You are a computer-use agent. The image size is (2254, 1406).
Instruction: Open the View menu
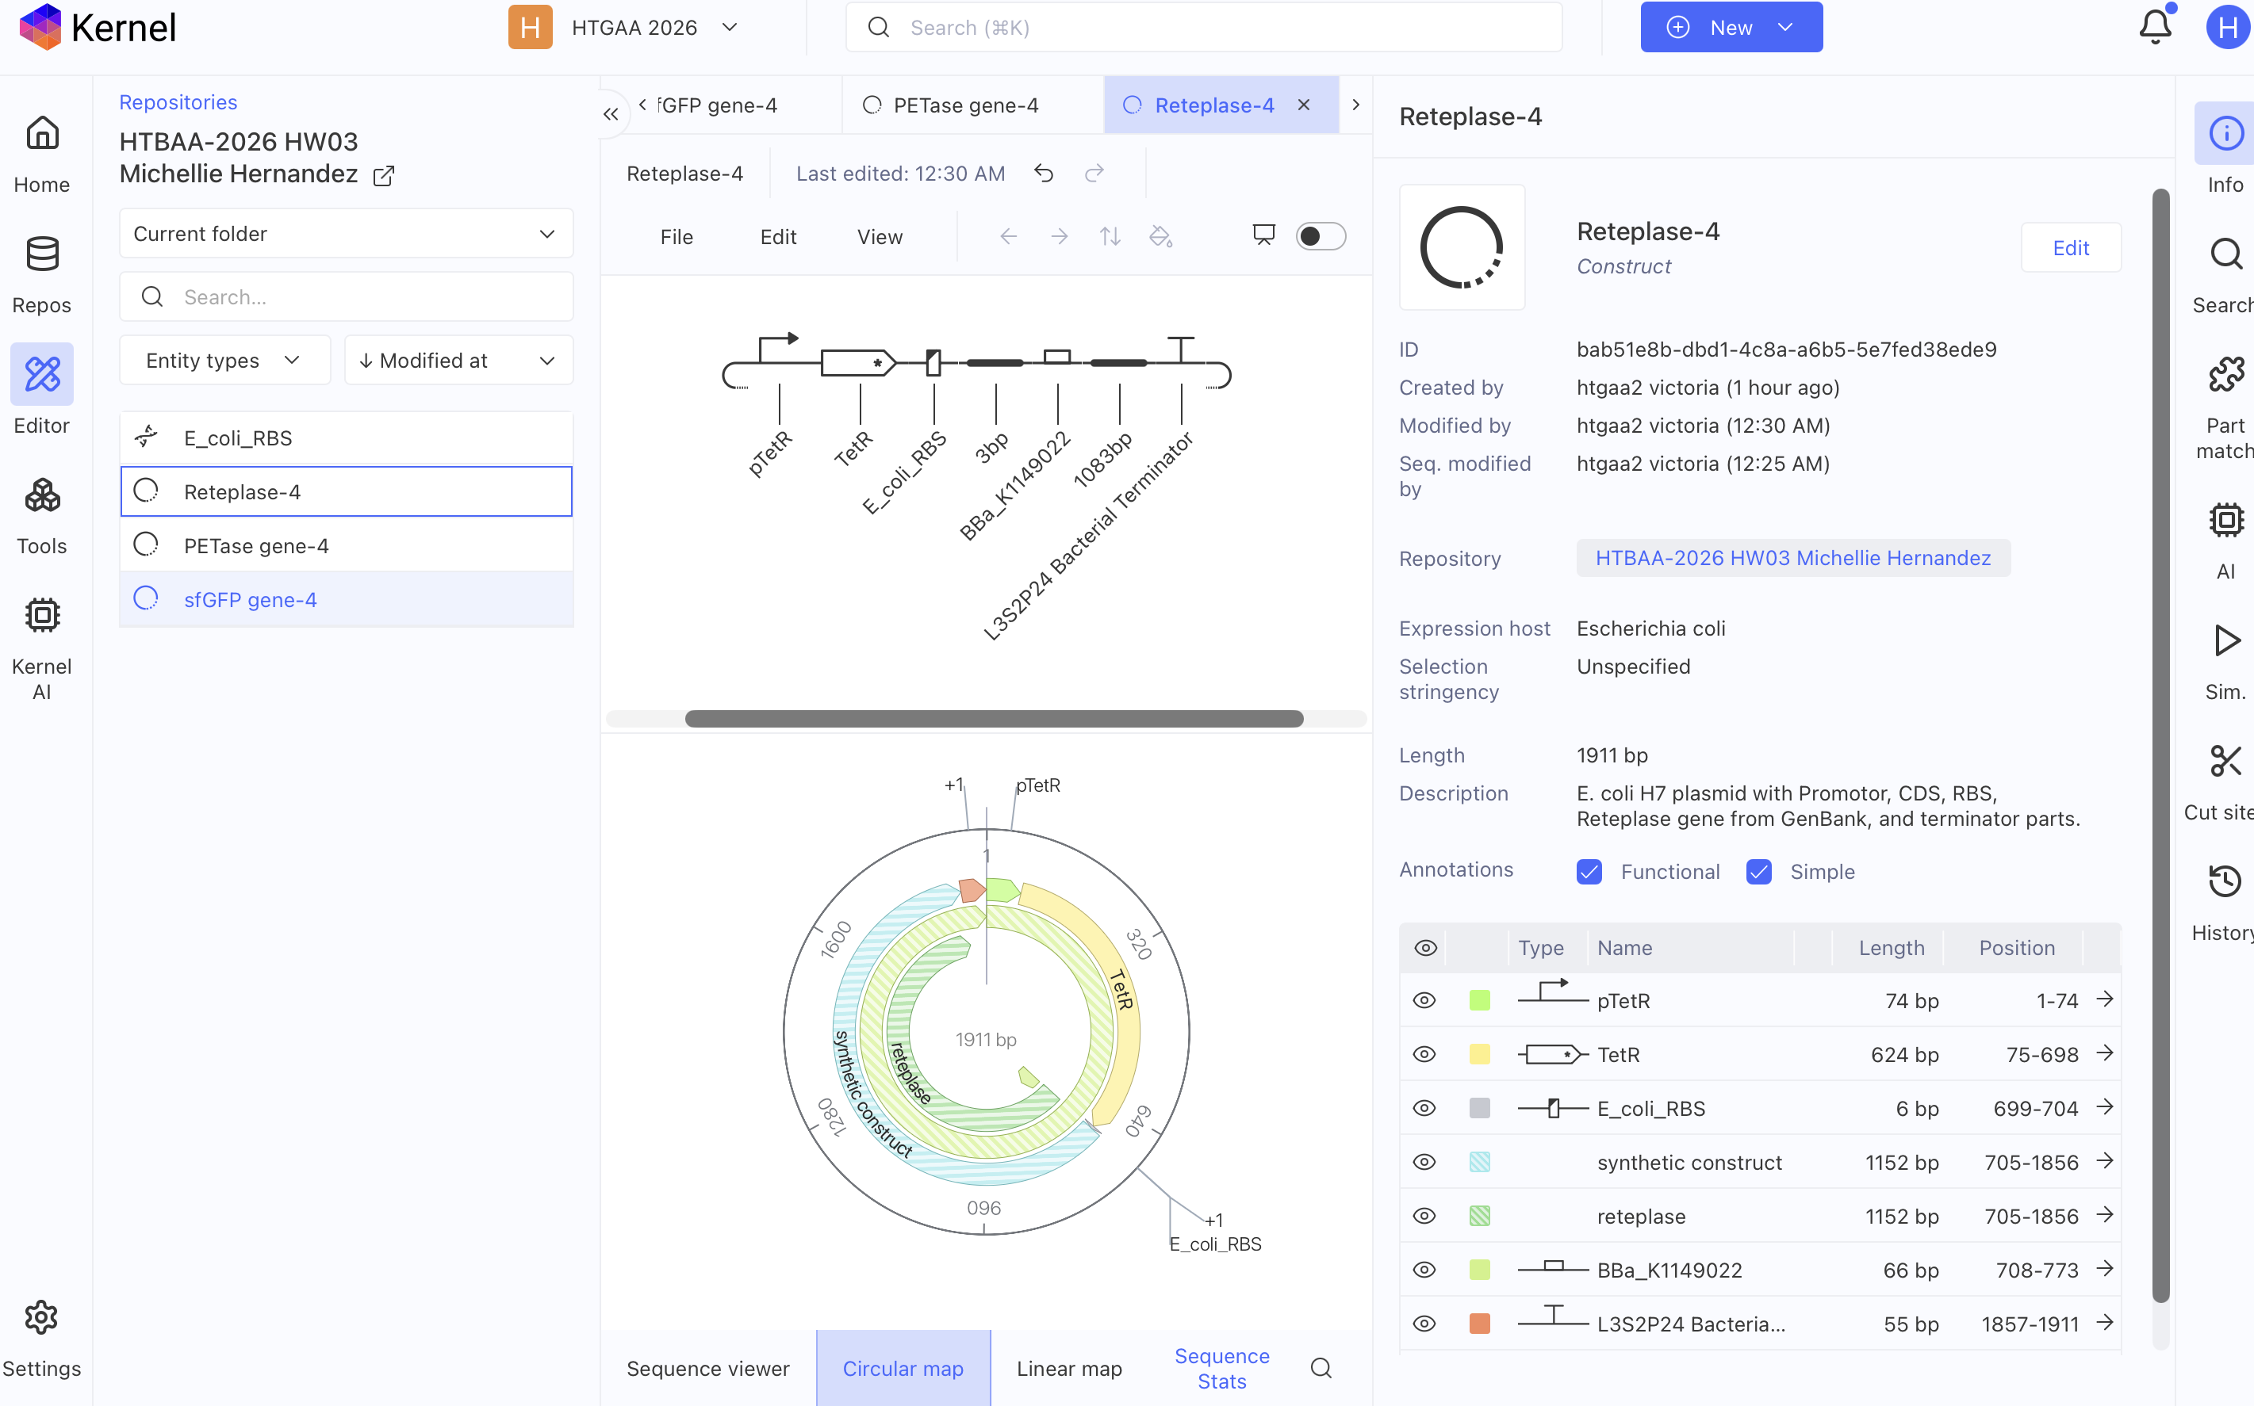(x=879, y=237)
